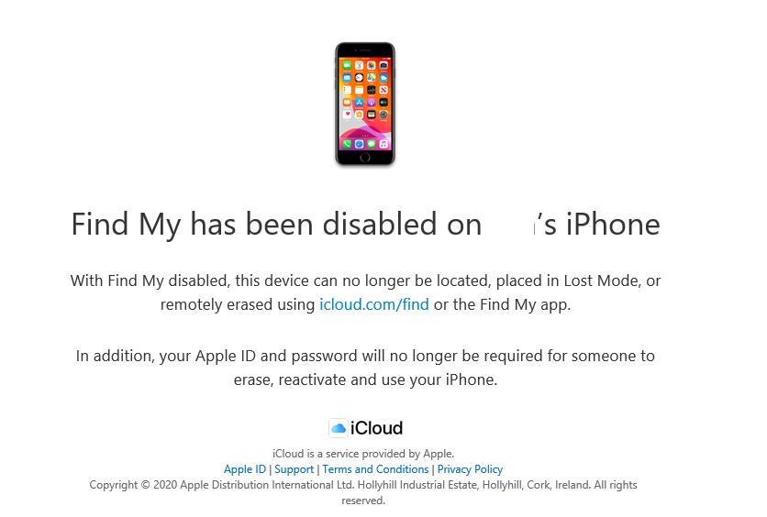This screenshot has width=767, height=517.
Task: Click the Settings gear icon on the iPhone image
Action: coord(383,115)
